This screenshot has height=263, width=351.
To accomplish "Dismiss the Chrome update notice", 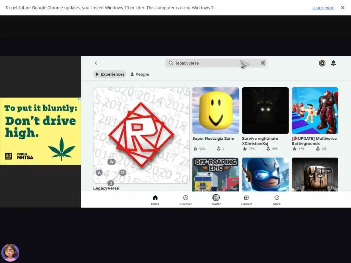I will coord(343,8).
